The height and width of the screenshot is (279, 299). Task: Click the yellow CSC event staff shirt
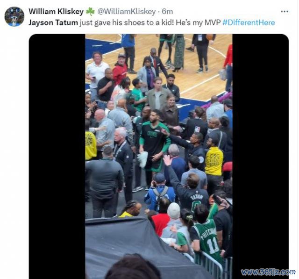pos(214,161)
